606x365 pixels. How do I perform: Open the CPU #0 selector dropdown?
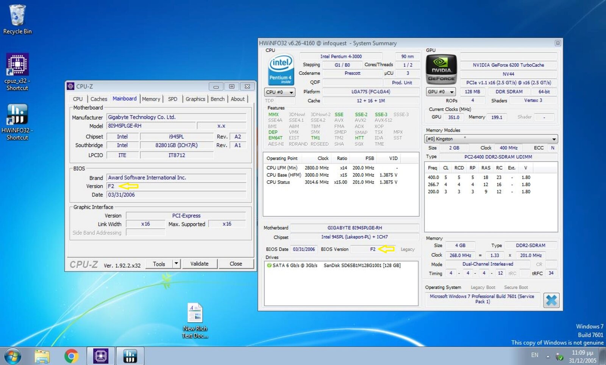click(280, 92)
